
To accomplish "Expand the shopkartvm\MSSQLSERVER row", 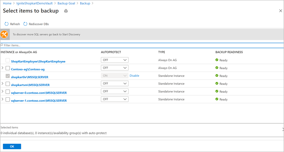I will pos(2,84).
